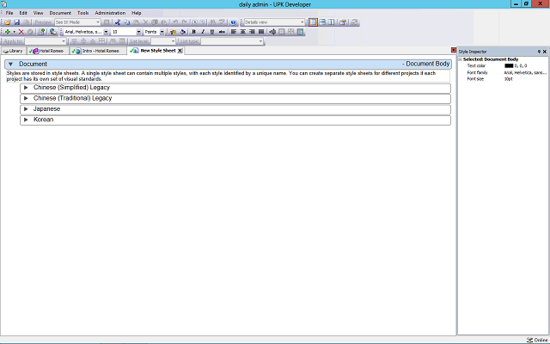Click the Justify alignment icon

tap(260, 32)
